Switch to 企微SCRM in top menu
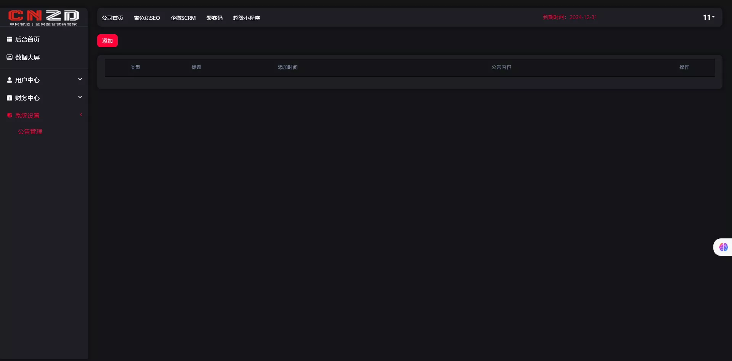Viewport: 732px width, 361px height. (183, 18)
